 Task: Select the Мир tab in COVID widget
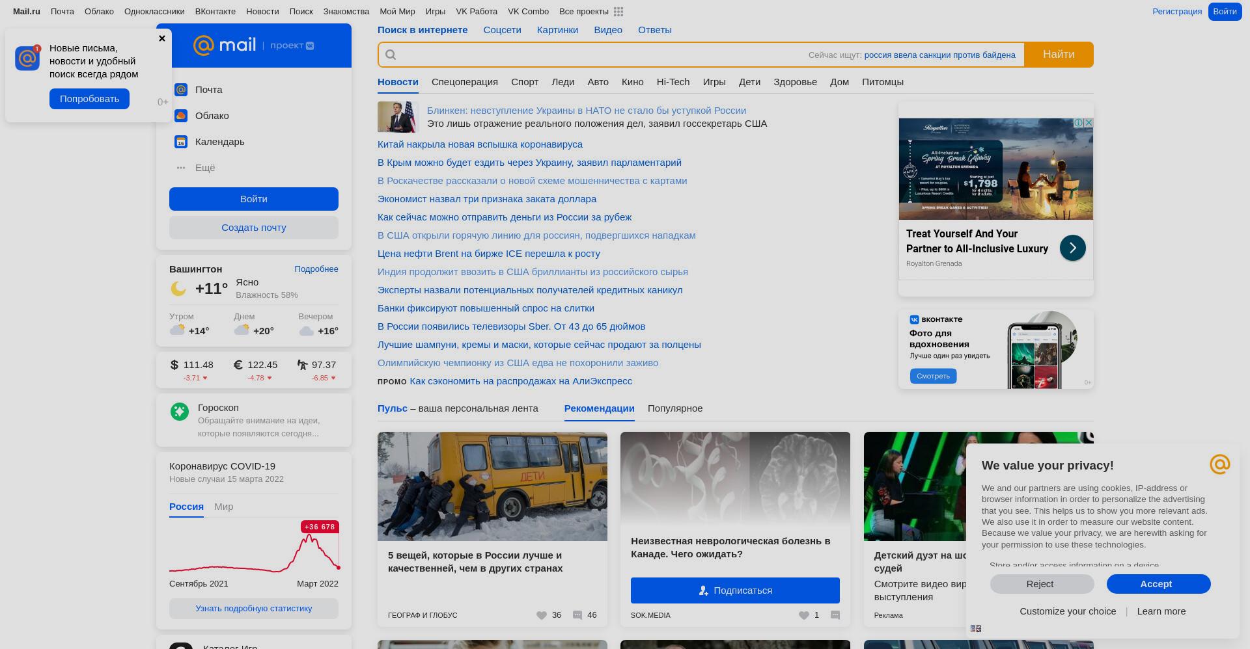point(224,507)
